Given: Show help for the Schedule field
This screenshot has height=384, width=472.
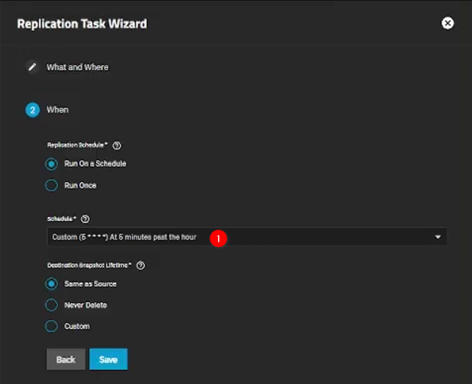Looking at the screenshot, I should (x=86, y=219).
